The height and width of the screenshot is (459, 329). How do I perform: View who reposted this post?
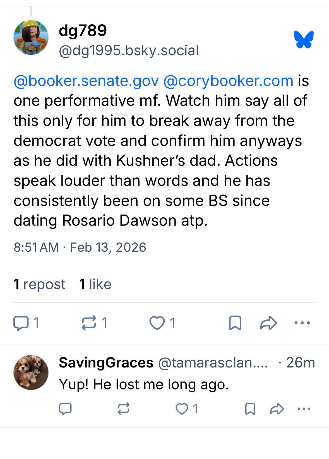coord(39,284)
